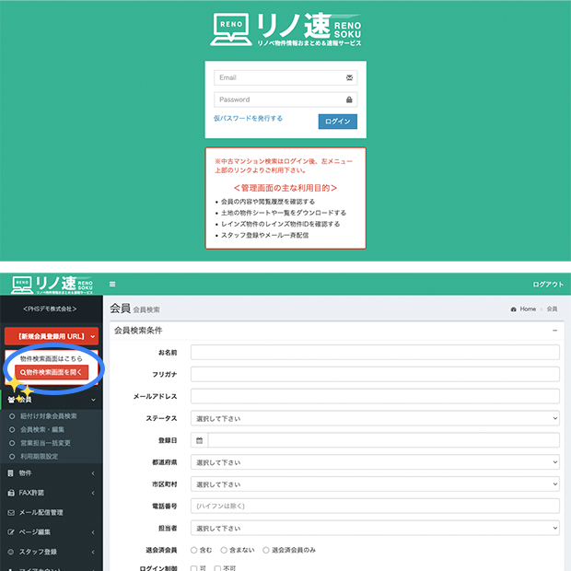This screenshot has height=571, width=571.
Task: Open the ステータス dropdown
Action: 375,418
